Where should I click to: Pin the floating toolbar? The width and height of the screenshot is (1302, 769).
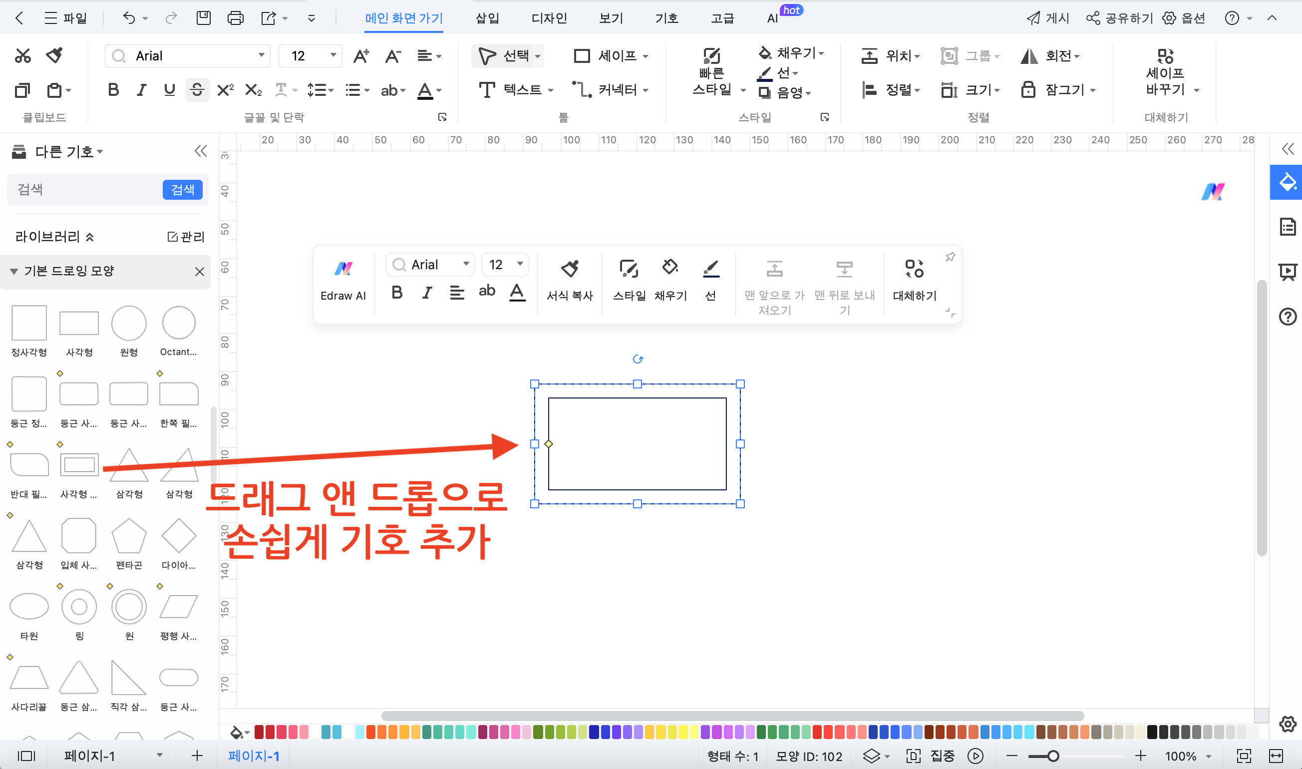(951, 257)
